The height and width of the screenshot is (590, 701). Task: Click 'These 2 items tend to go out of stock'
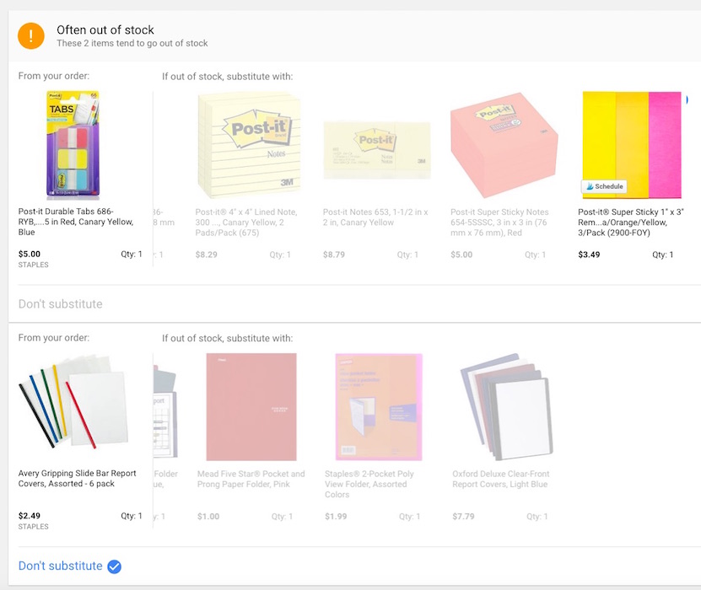132,43
